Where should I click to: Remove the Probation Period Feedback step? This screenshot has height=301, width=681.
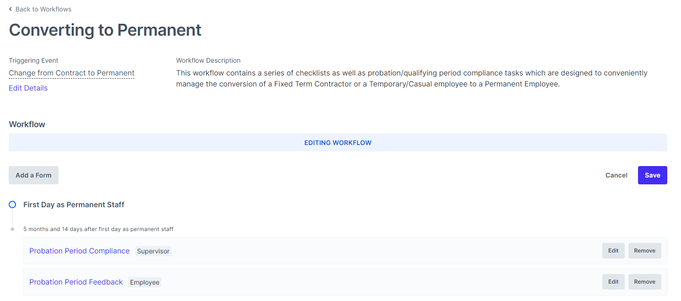point(644,281)
